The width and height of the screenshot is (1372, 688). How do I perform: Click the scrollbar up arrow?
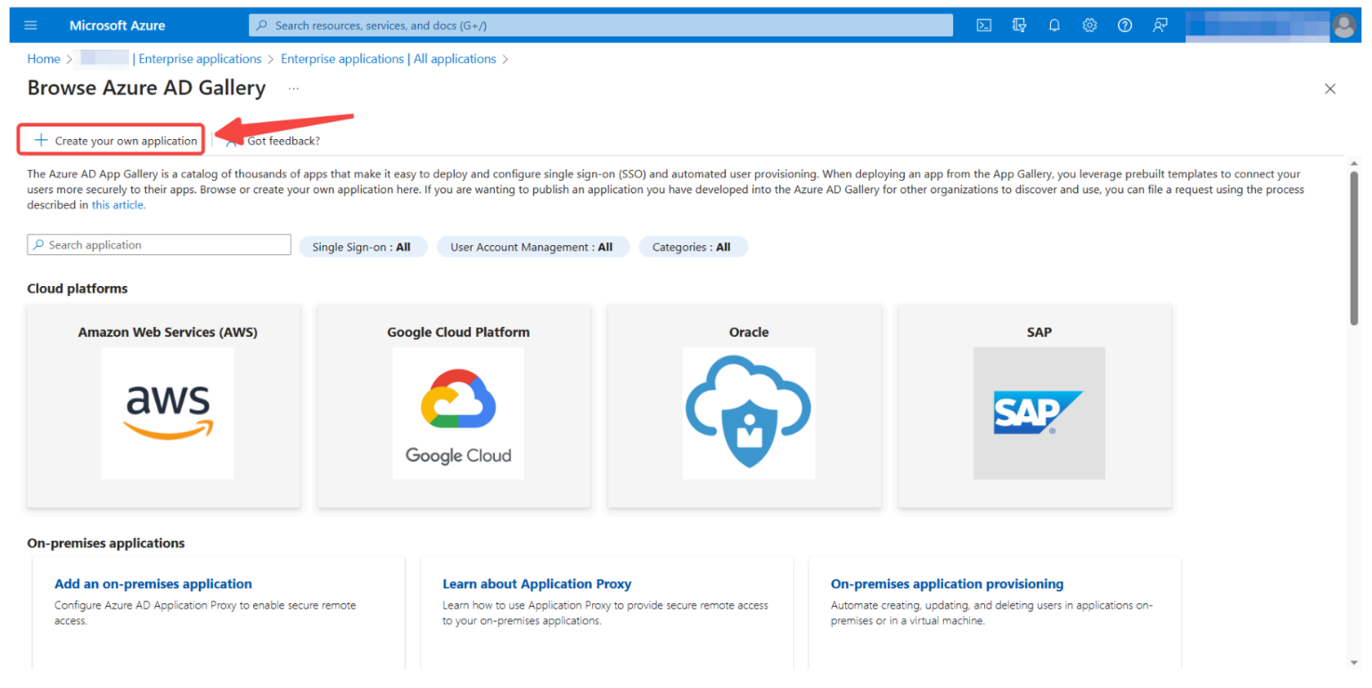pos(1354,164)
